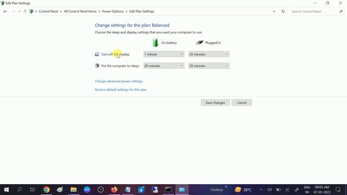Click ENG IN language indicator
Image resolution: width=347 pixels, height=195 pixels.
click(x=307, y=190)
